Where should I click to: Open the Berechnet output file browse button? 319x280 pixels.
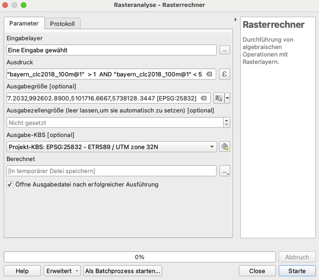[225, 171]
